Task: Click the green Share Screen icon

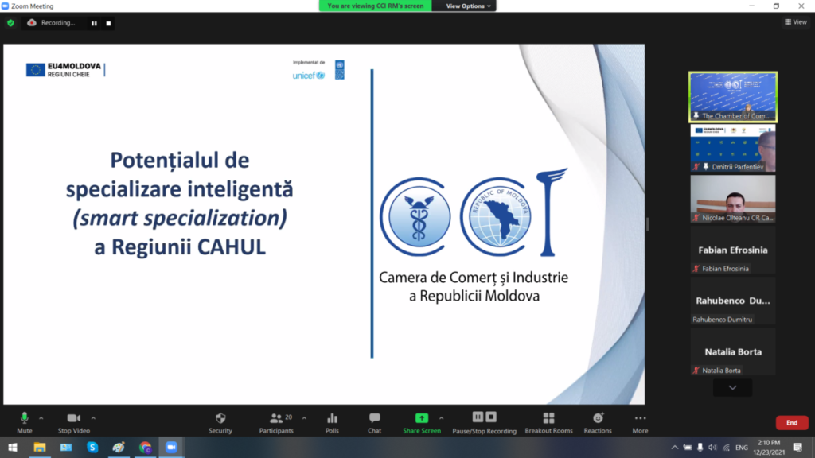Action: 422,418
